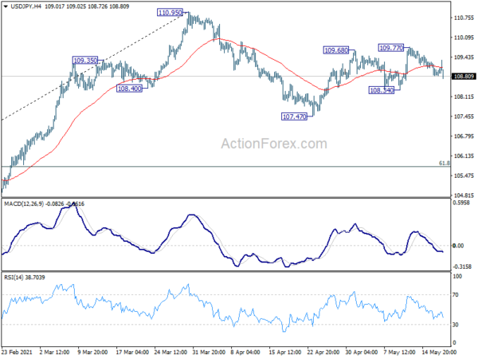Click the RSI 100 scale label

click(x=457, y=277)
